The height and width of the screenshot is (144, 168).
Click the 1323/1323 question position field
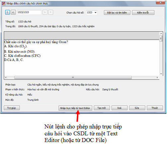click(29, 12)
